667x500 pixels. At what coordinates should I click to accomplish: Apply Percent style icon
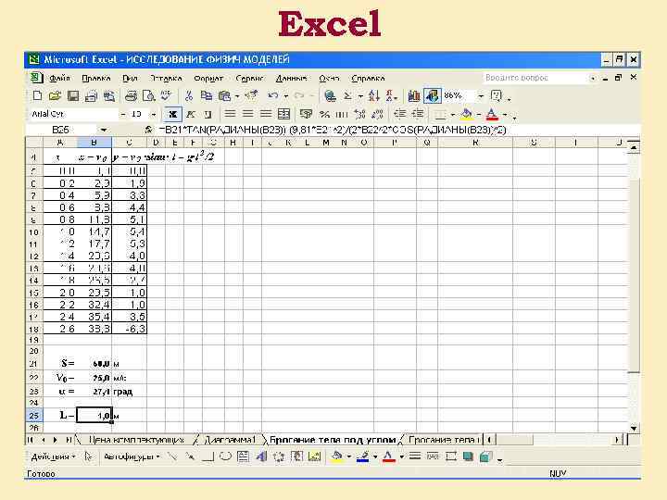(x=324, y=114)
